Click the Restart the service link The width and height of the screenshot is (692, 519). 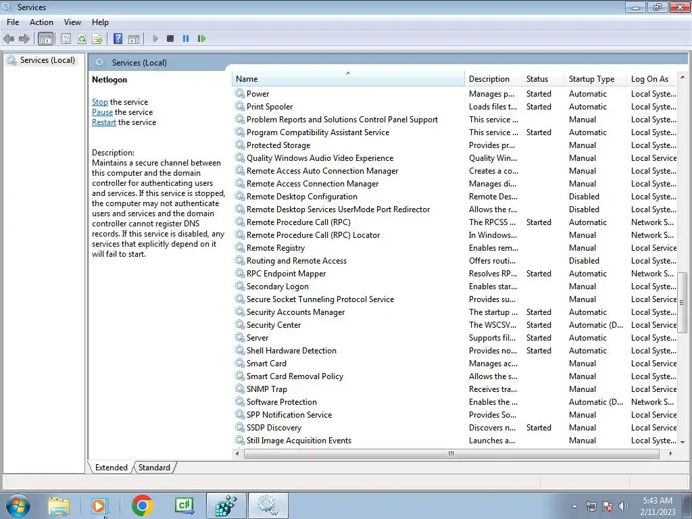coord(103,122)
